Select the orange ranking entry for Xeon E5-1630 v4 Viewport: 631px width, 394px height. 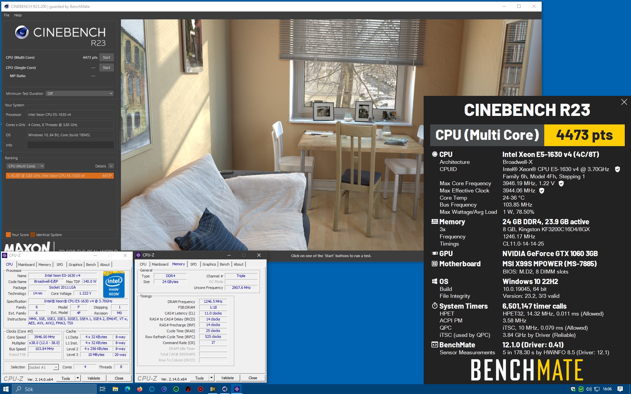click(x=60, y=176)
